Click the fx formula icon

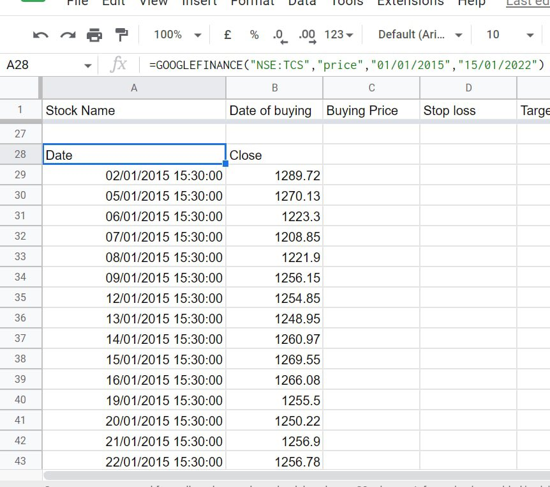coord(119,64)
